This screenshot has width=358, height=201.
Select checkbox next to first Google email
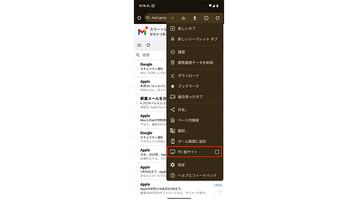[x=137, y=69]
